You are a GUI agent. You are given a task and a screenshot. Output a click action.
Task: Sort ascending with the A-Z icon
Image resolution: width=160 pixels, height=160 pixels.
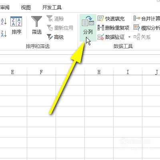(x=4, y=21)
